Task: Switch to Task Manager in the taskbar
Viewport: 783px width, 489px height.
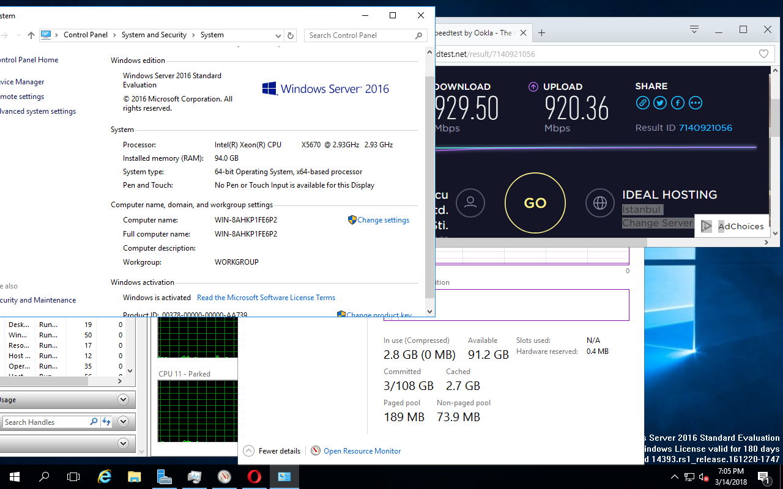Action: coord(195,477)
